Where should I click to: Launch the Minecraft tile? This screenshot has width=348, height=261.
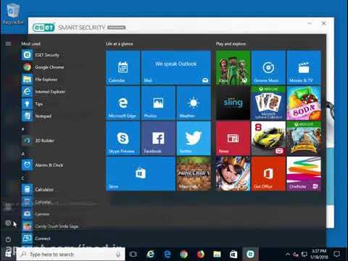[x=194, y=174]
